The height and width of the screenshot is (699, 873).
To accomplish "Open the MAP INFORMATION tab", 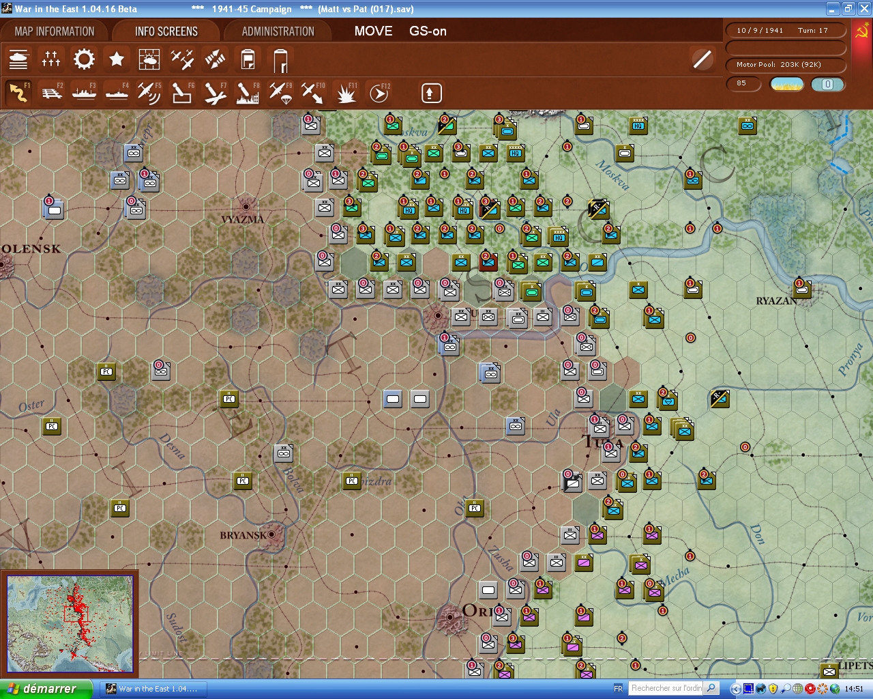I will coord(55,31).
